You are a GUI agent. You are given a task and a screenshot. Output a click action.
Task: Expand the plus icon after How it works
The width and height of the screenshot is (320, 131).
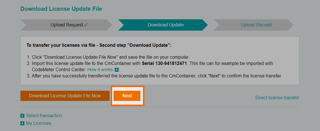117,70
